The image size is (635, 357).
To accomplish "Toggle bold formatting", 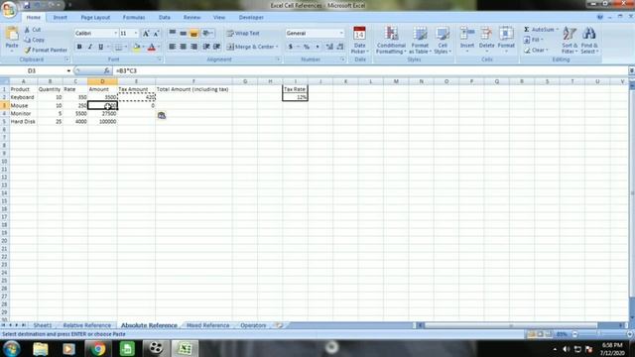I will [x=79, y=47].
